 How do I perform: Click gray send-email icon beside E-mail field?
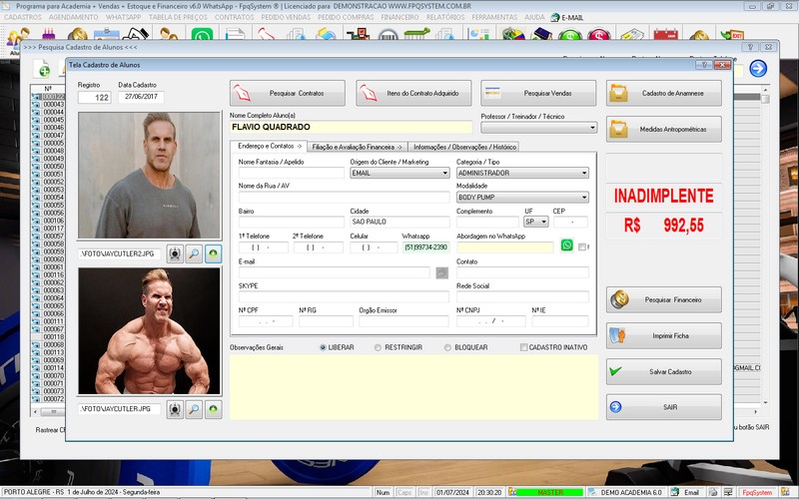tap(441, 272)
